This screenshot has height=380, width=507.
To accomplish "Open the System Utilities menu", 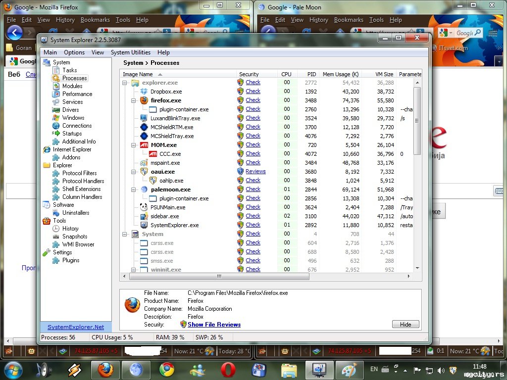I will 131,52.
